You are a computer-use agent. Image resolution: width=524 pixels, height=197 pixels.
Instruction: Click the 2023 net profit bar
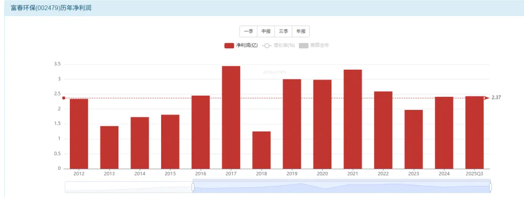pyautogui.click(x=413, y=139)
